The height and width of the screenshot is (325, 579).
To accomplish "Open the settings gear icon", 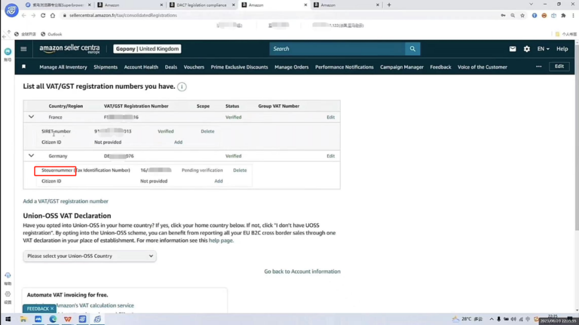I will coord(526,49).
